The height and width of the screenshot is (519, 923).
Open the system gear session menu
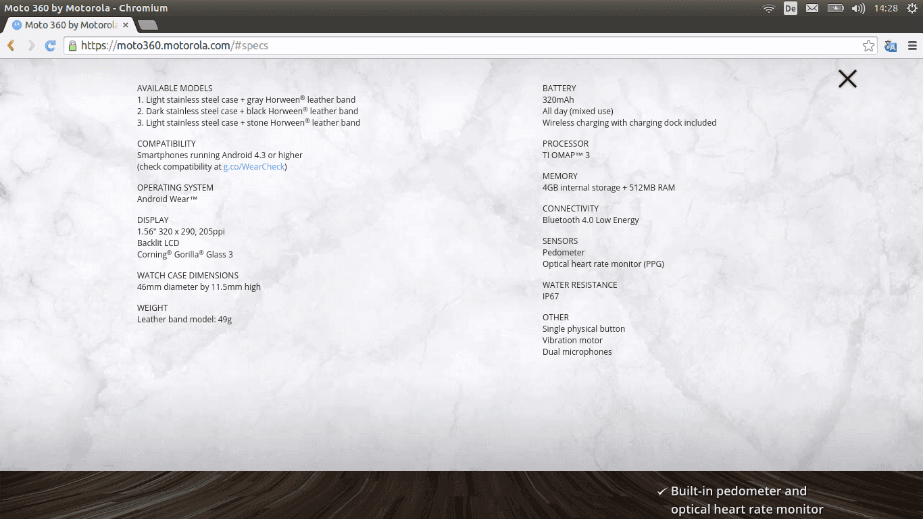pos(912,8)
